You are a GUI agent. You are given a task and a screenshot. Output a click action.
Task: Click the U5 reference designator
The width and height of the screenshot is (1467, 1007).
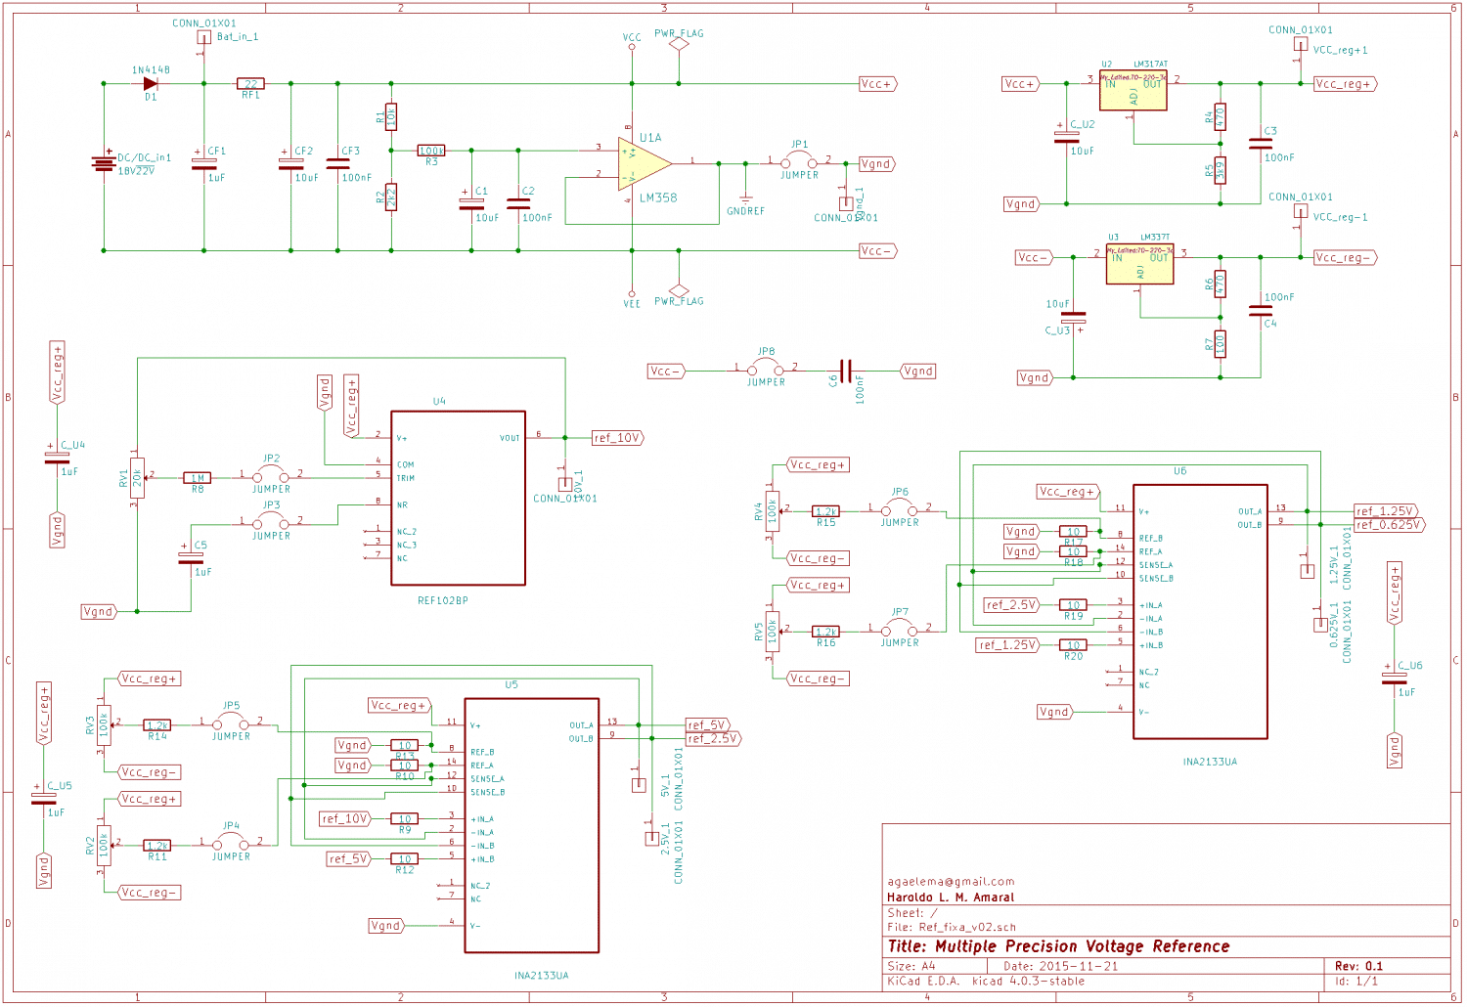coord(511,685)
